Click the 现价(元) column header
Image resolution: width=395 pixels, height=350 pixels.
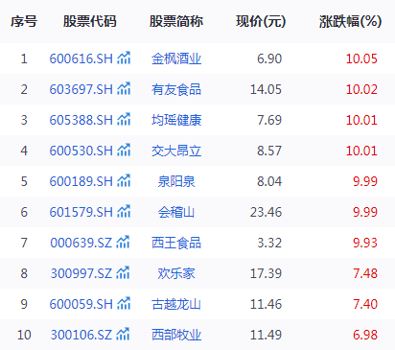pos(261,21)
